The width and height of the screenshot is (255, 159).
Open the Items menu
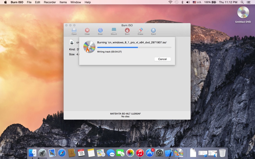coord(63,2)
